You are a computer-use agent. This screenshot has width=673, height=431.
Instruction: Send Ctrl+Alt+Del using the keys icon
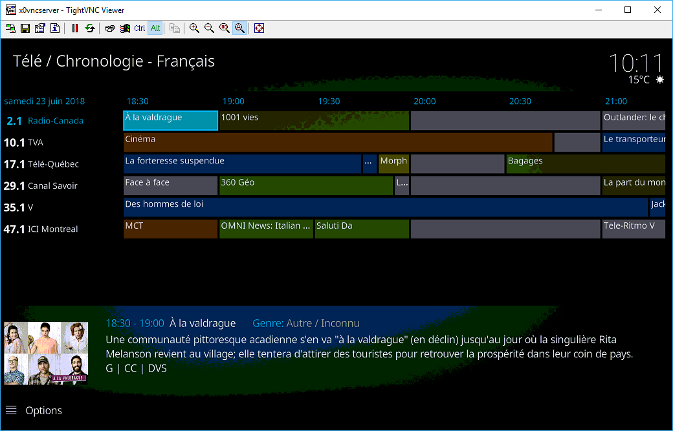110,28
